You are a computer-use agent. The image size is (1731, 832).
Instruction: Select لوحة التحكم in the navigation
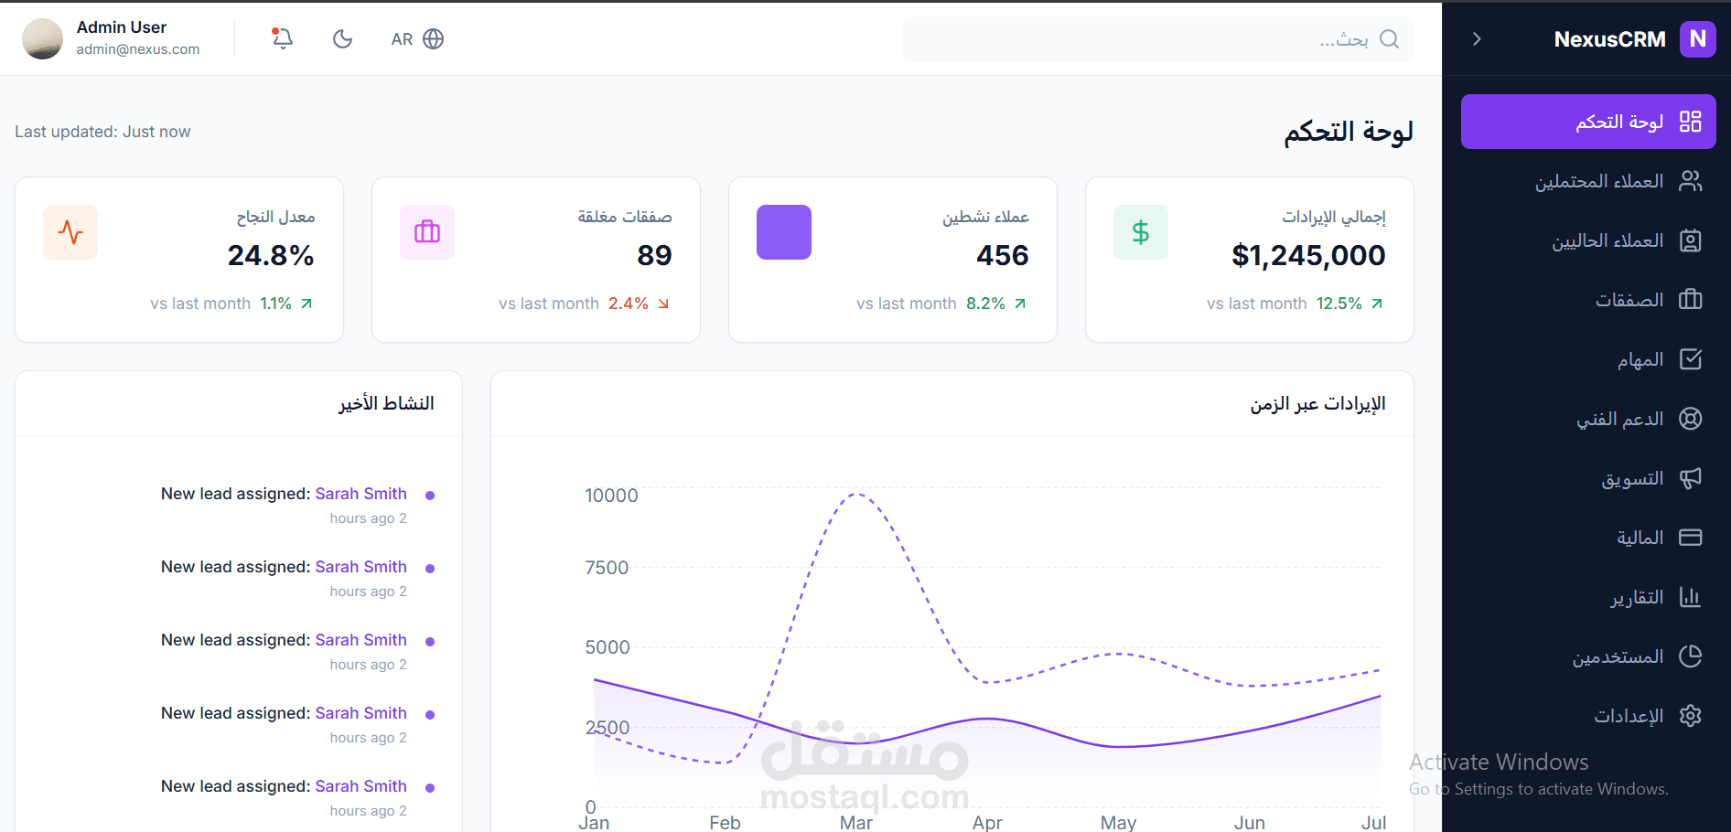(1588, 121)
